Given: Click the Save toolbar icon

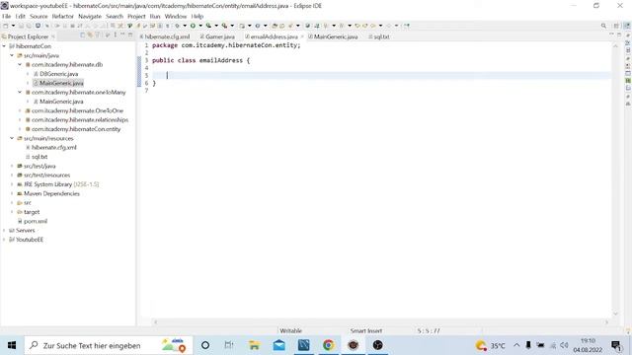Looking at the screenshot, I should coord(21,26).
